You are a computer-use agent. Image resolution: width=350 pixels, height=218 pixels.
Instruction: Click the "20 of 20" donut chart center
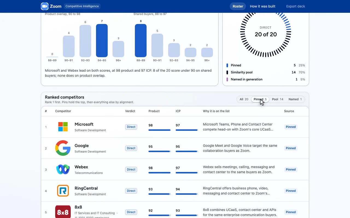pos(266,34)
